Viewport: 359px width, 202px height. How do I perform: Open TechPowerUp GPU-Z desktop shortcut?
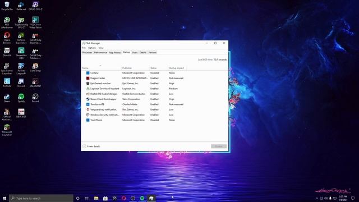click(21, 22)
